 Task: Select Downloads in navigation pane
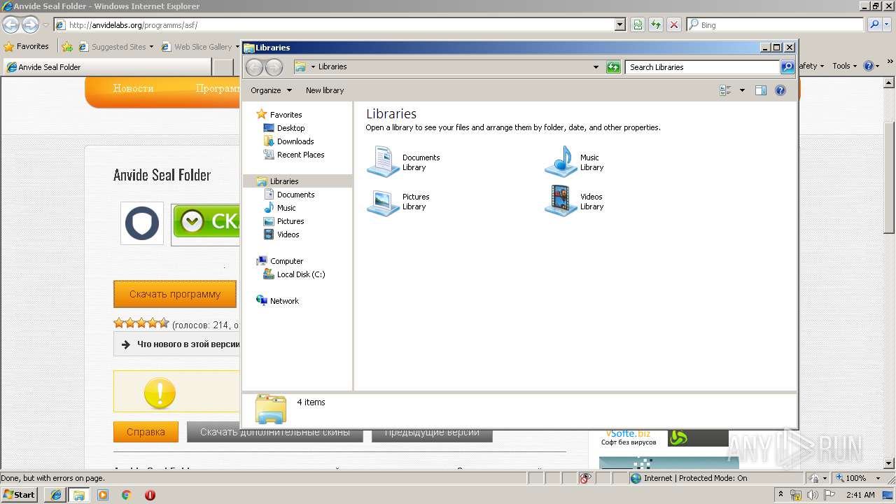coord(295,141)
